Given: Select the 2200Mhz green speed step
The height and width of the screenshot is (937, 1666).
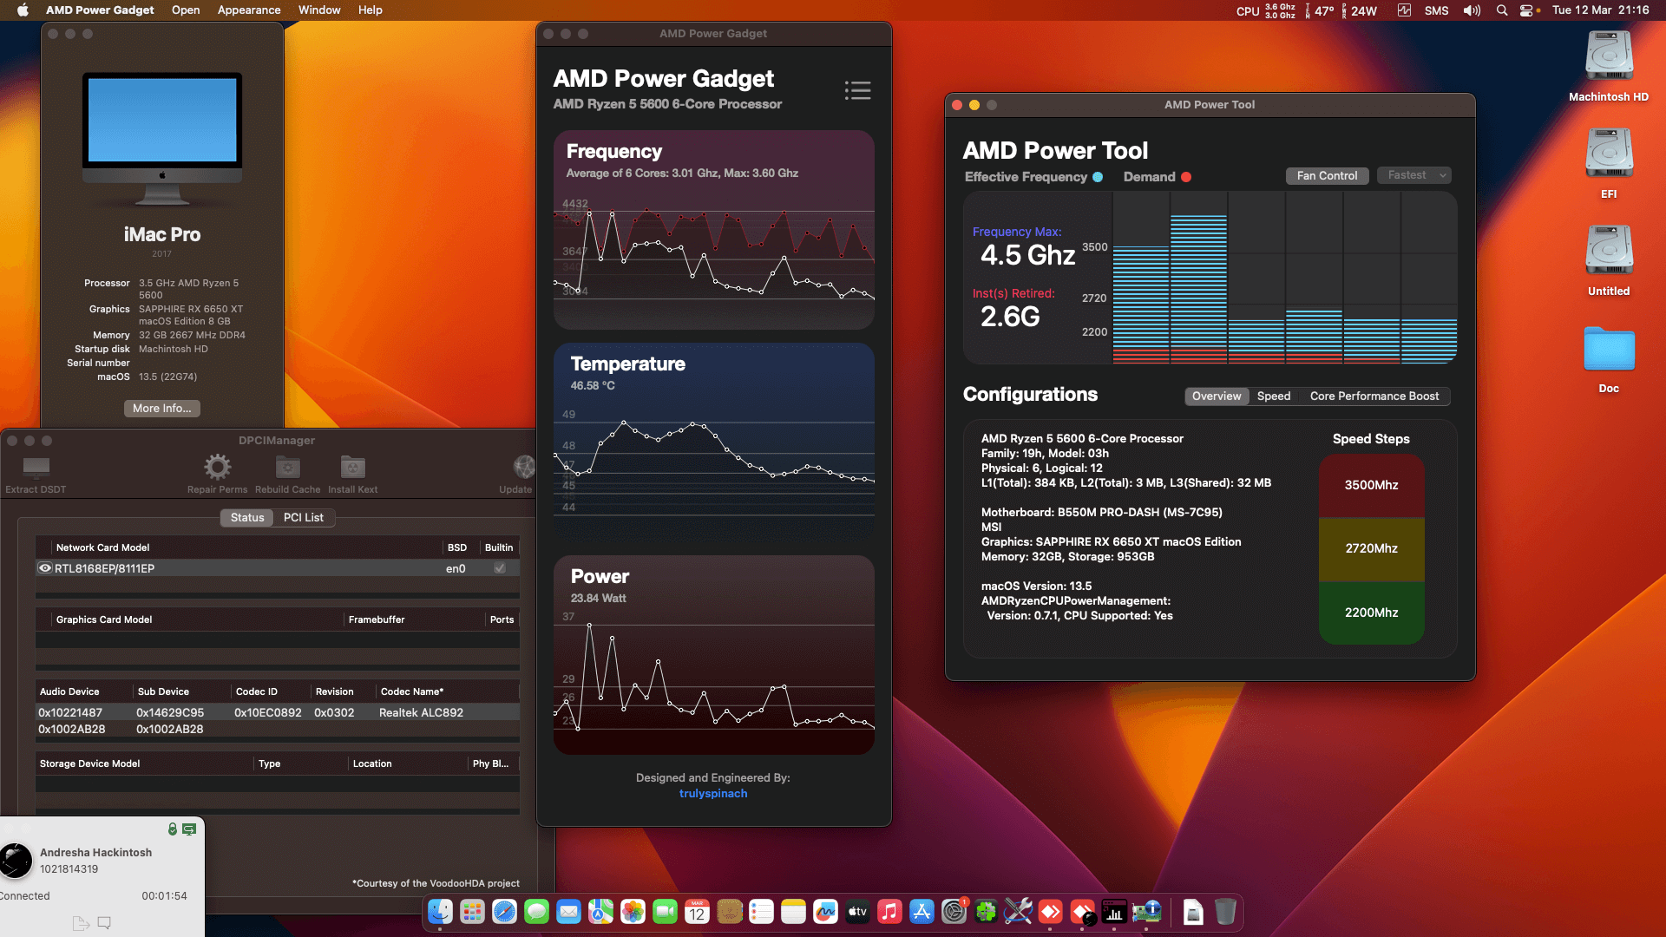Looking at the screenshot, I should 1372,613.
